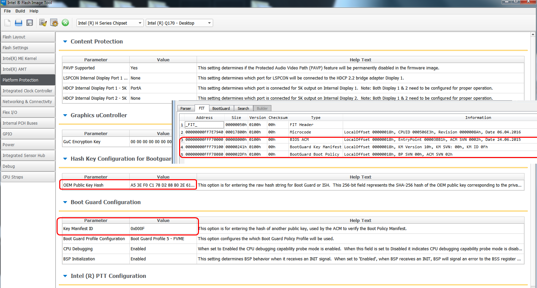
Task: Edit Key Manifest ID value 0x000F
Action: pos(163,229)
